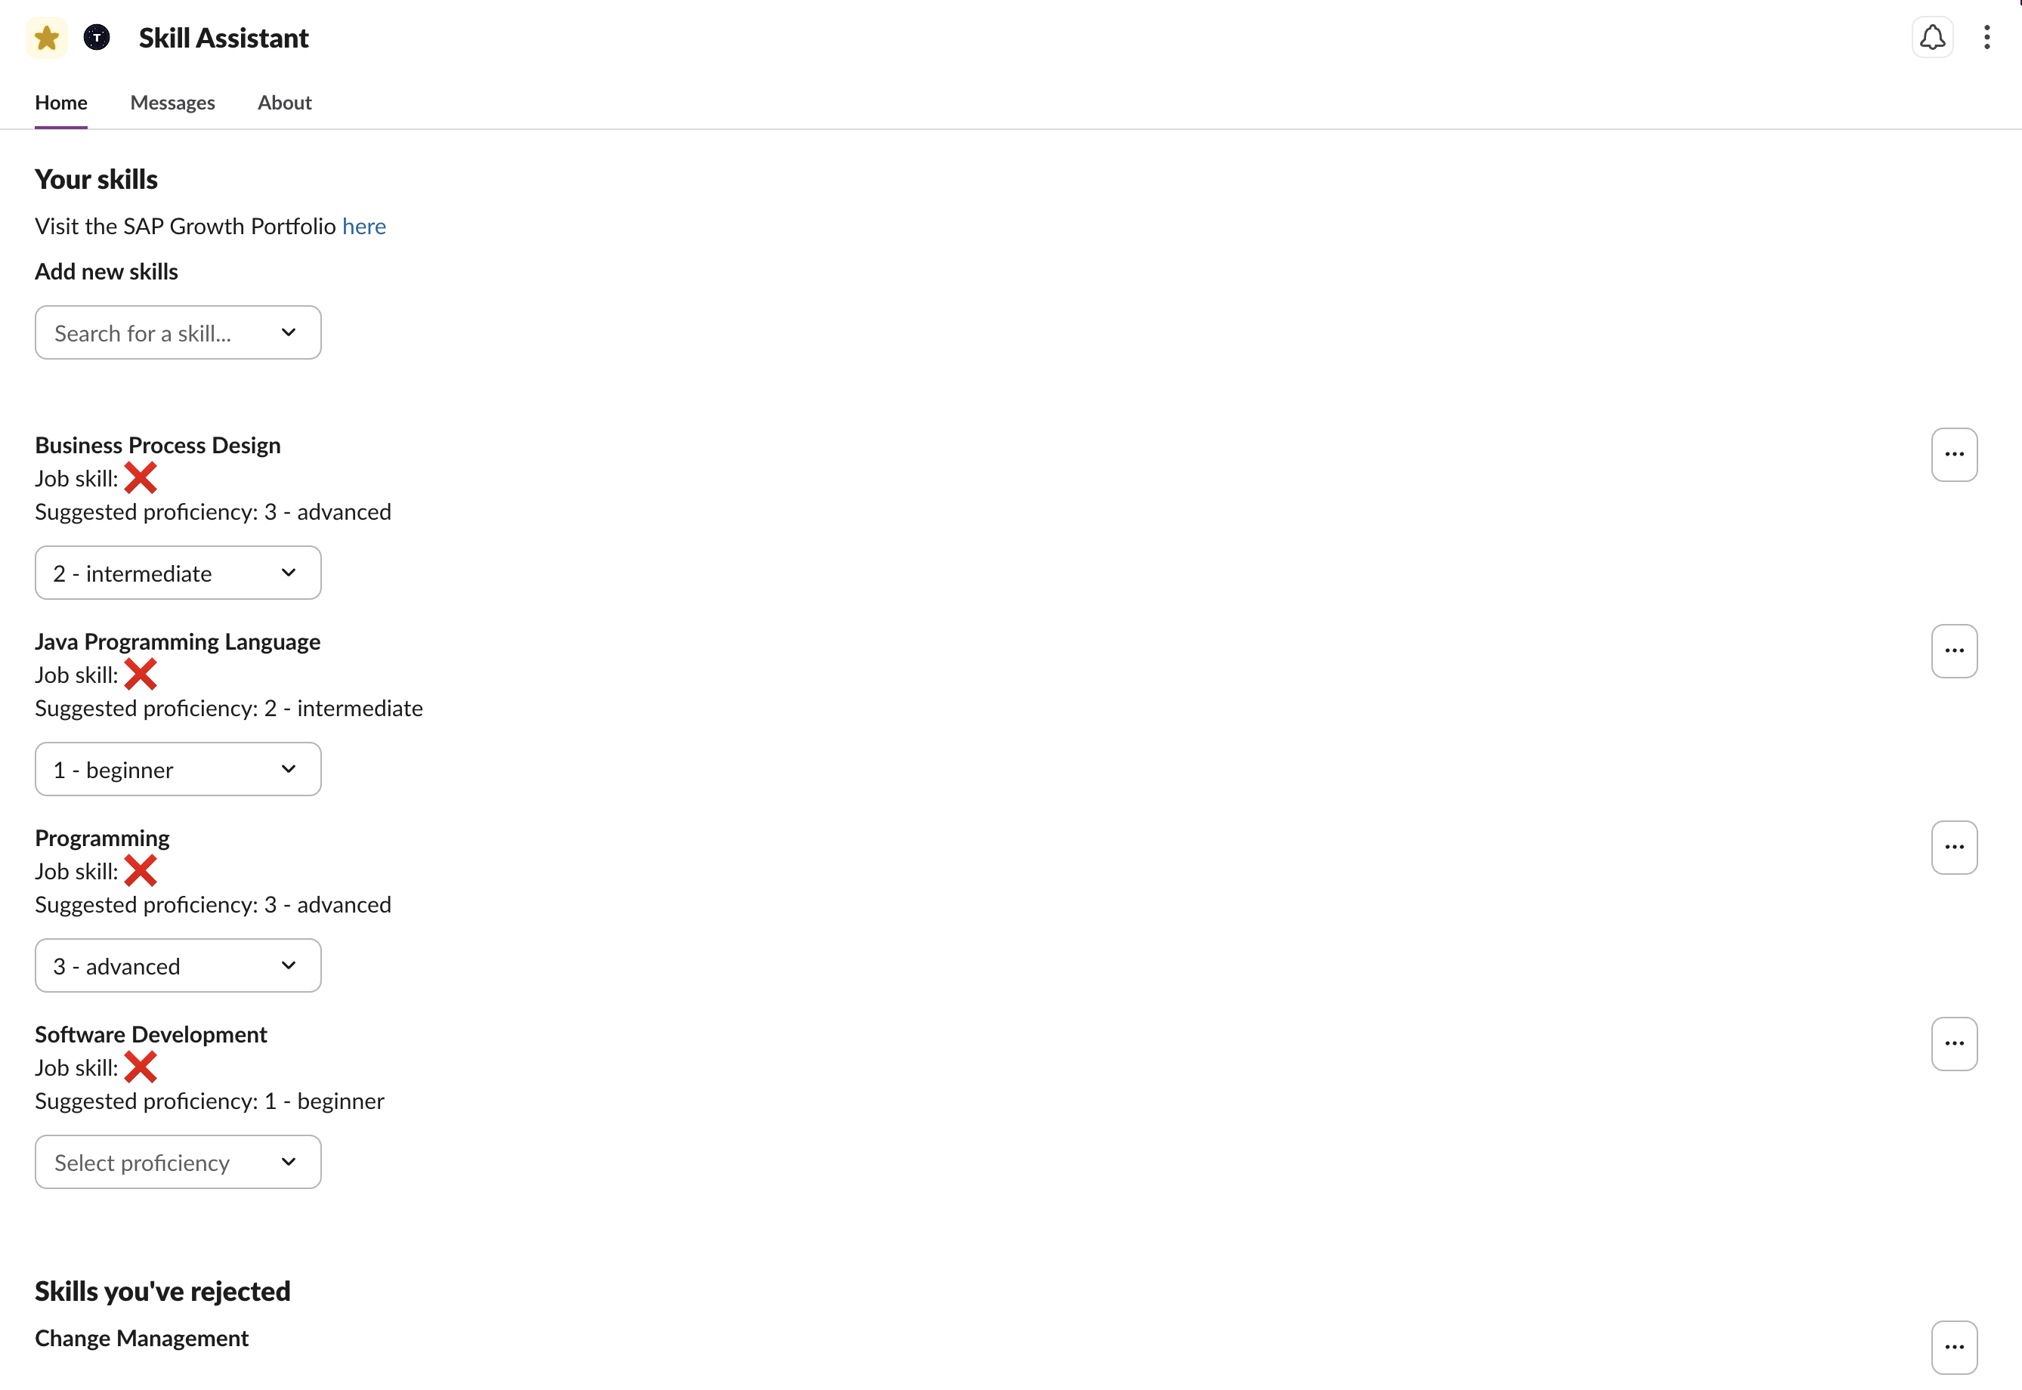The image size is (2022, 1390).
Task: Open the 1 - beginner proficiency dropdown
Action: click(178, 769)
